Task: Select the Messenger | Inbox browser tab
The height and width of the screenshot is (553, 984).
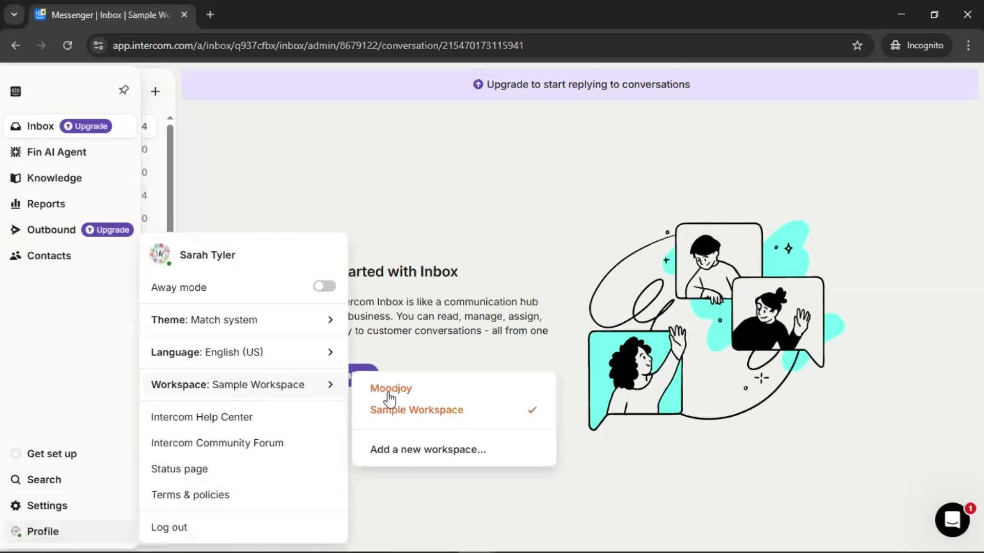Action: [x=111, y=15]
